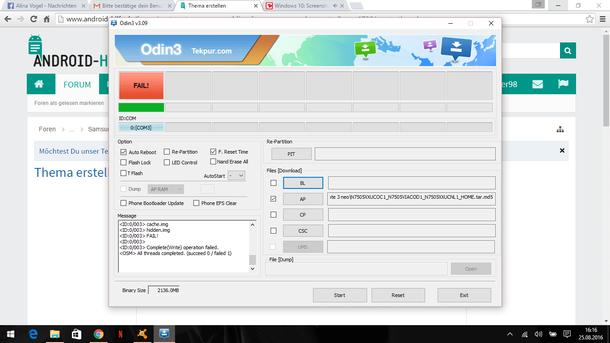Click the Reset button in Odin3

tap(398, 295)
